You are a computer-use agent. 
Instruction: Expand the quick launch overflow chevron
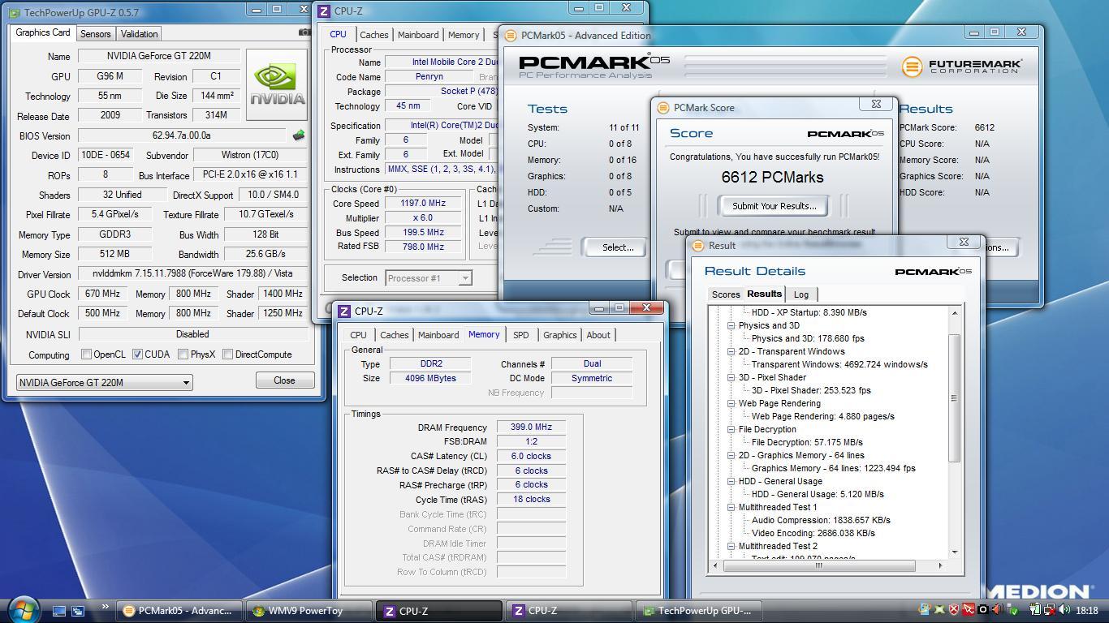point(105,607)
